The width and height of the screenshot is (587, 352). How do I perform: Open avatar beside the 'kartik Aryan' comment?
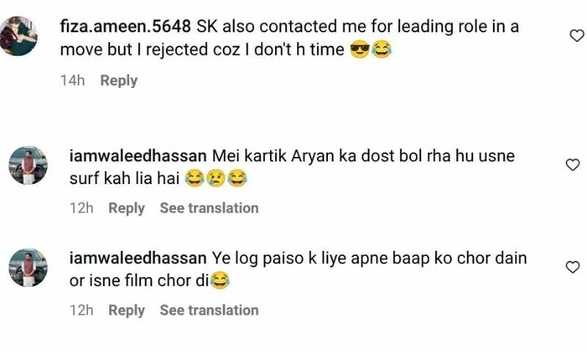27,164
